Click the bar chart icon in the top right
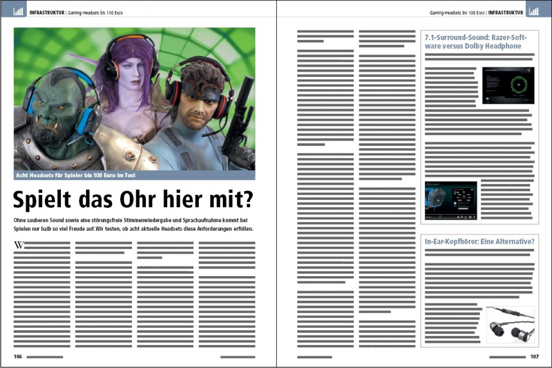 point(534,12)
